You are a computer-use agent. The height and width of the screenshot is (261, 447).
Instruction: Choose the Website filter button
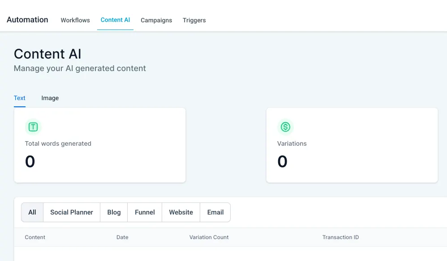[x=181, y=212]
